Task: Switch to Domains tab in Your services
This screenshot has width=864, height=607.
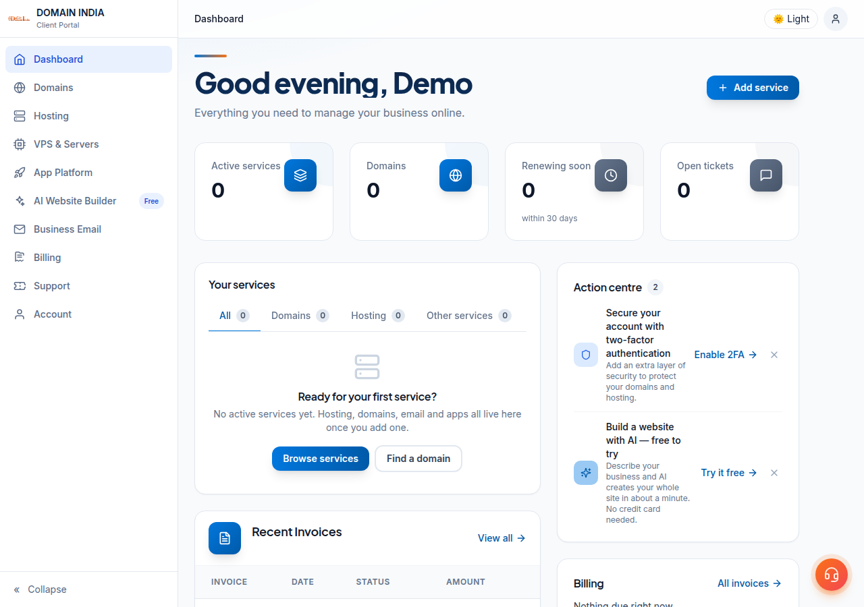Action: pos(300,316)
